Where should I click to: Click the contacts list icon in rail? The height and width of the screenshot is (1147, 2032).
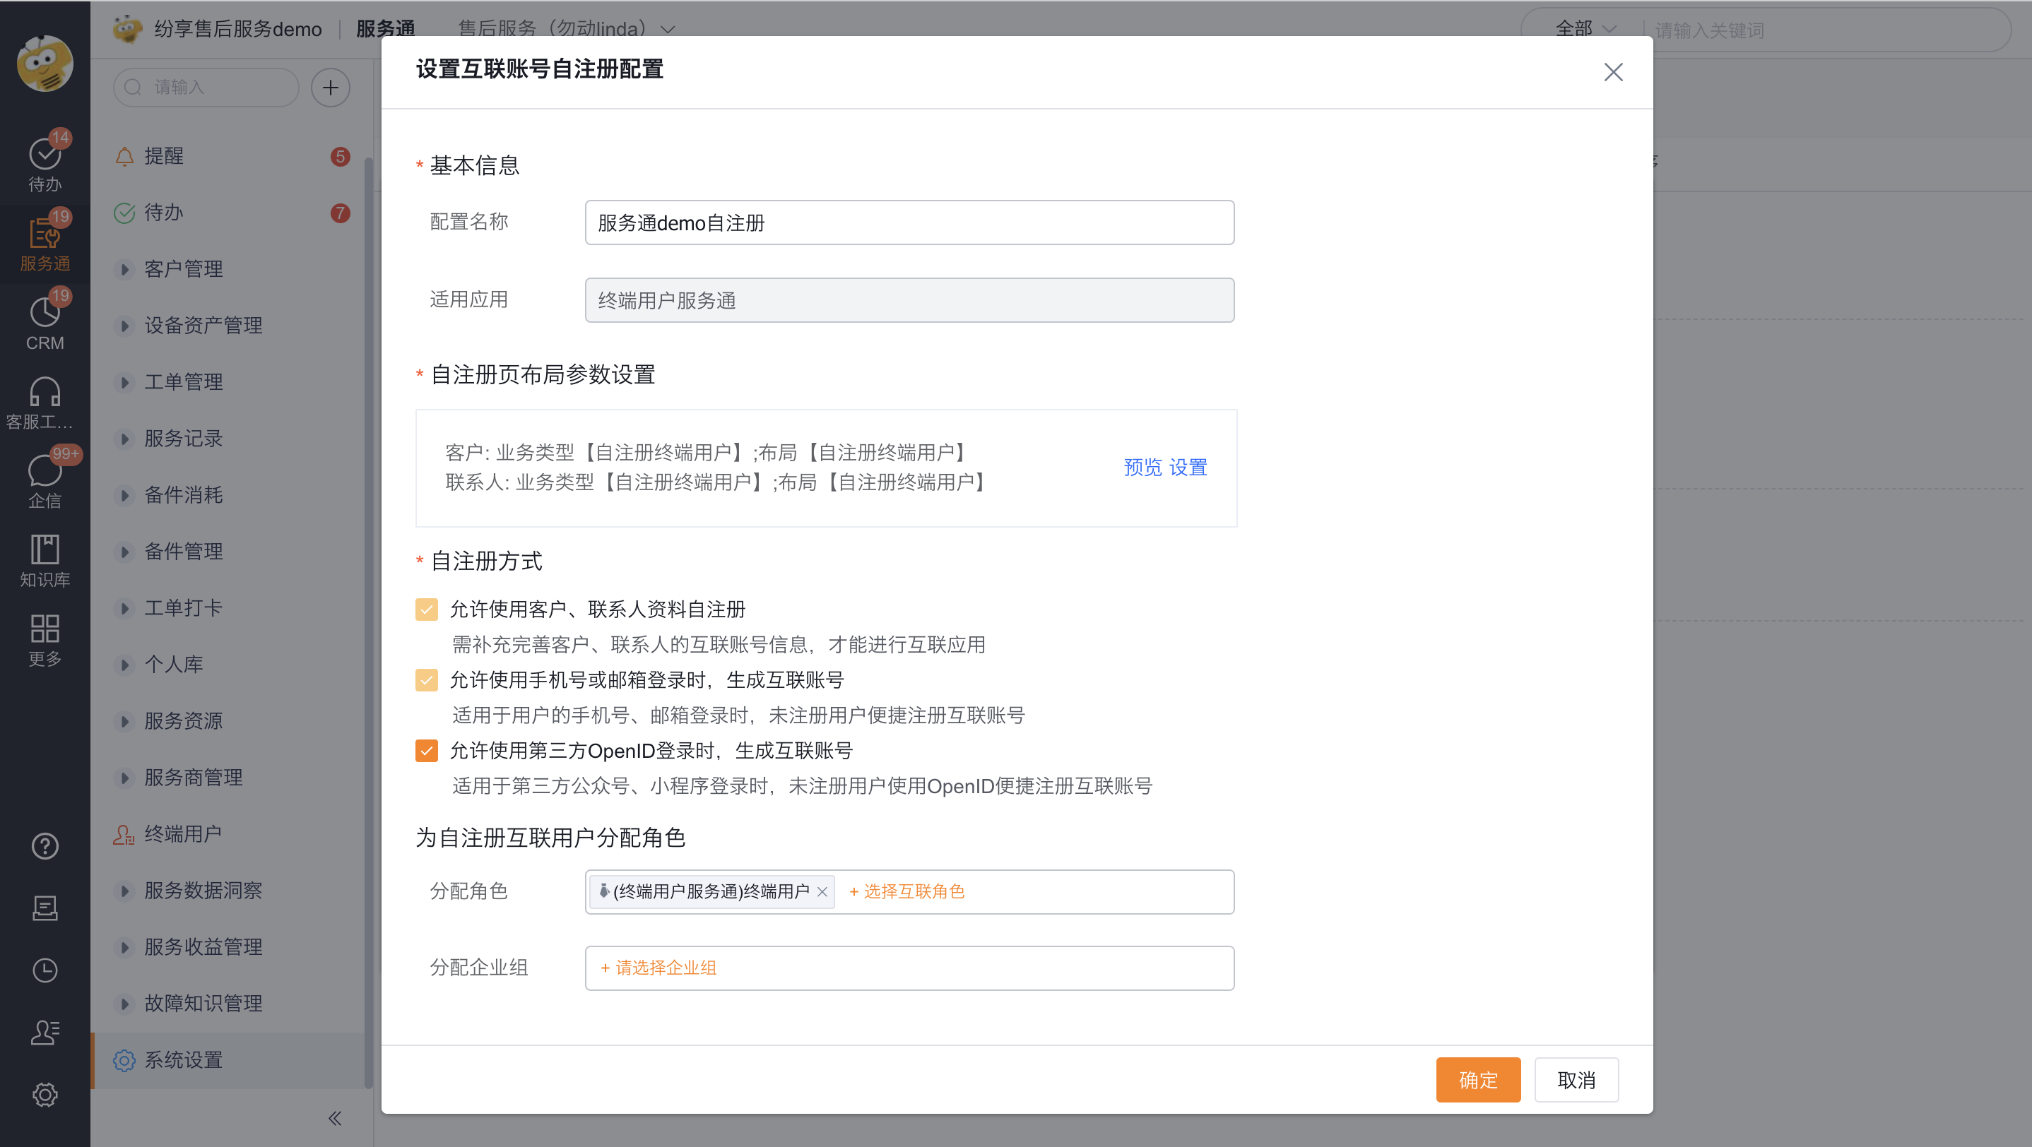pyautogui.click(x=45, y=1033)
